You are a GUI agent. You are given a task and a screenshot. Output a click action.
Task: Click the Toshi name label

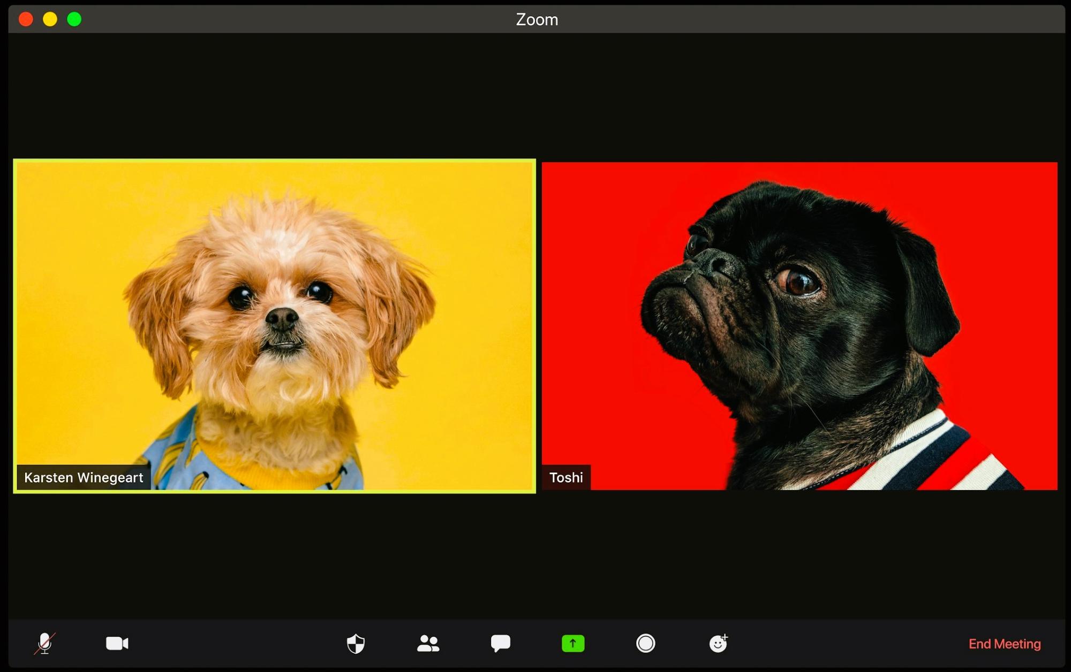pos(566,477)
